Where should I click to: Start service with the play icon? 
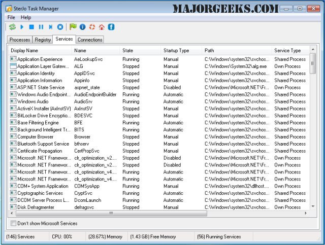pyautogui.click(x=22, y=27)
